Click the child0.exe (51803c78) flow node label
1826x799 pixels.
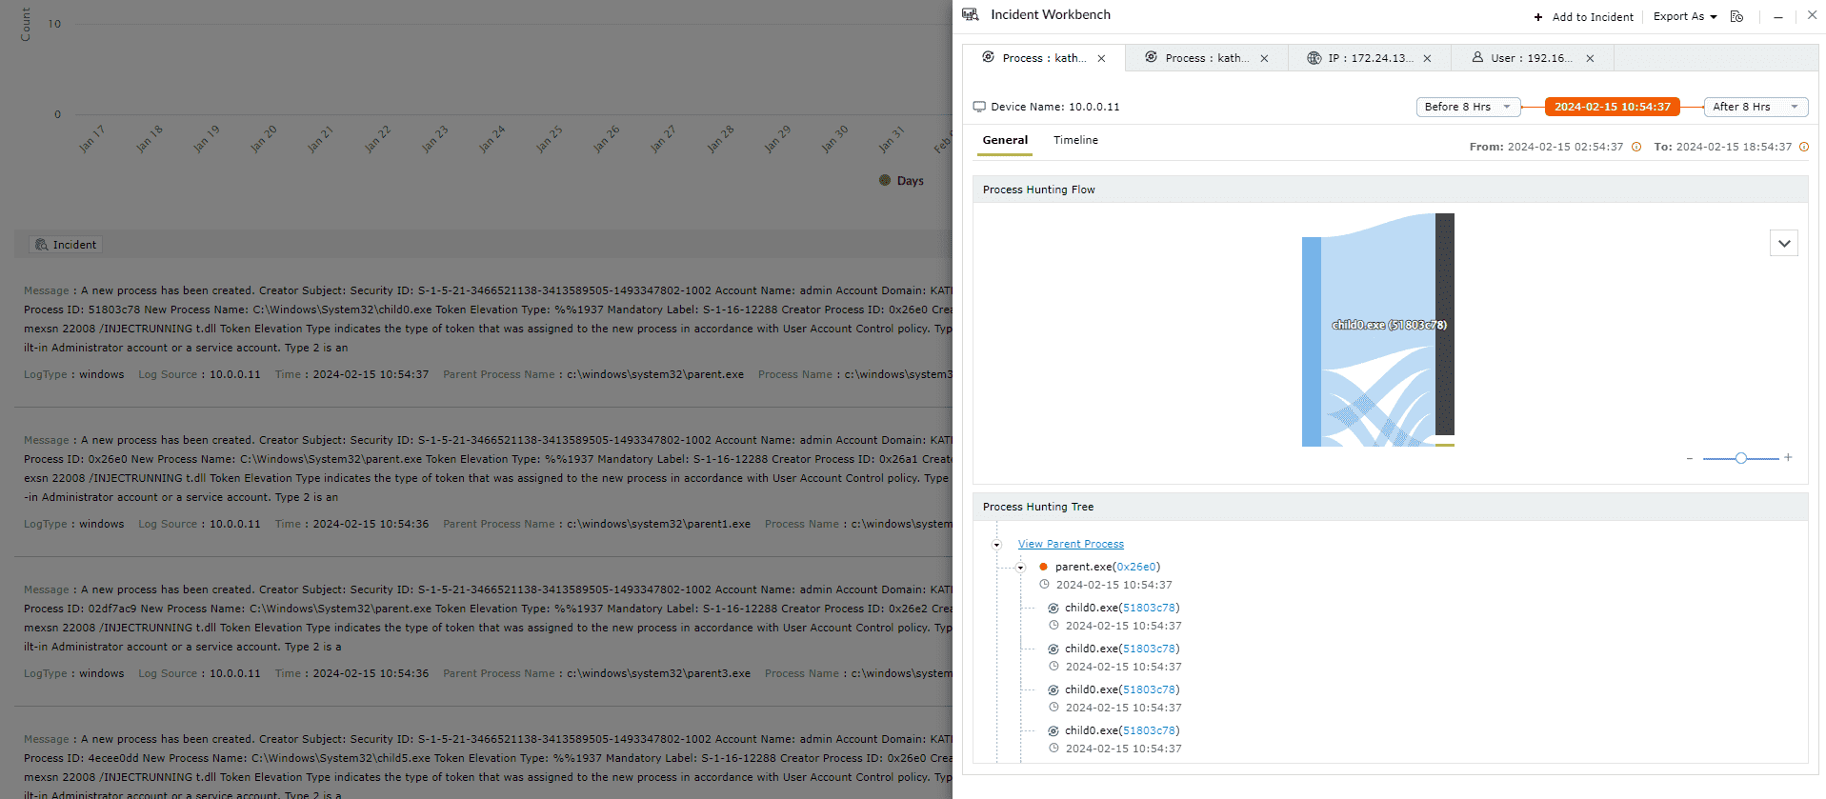click(1389, 325)
